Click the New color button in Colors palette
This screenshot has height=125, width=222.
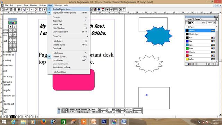click(209, 64)
